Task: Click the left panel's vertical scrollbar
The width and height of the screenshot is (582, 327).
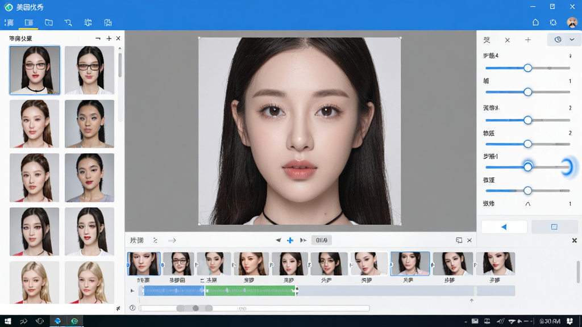Action: [x=119, y=65]
